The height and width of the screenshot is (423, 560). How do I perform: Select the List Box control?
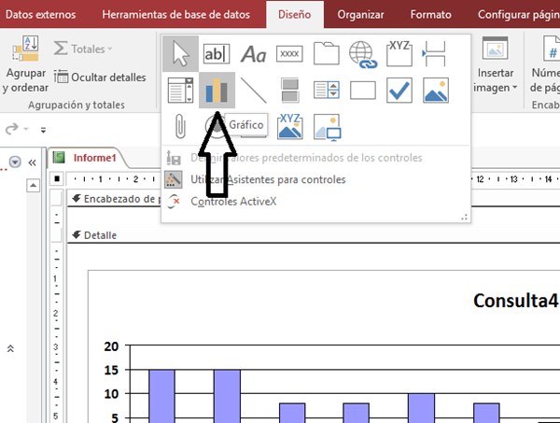coord(327,90)
